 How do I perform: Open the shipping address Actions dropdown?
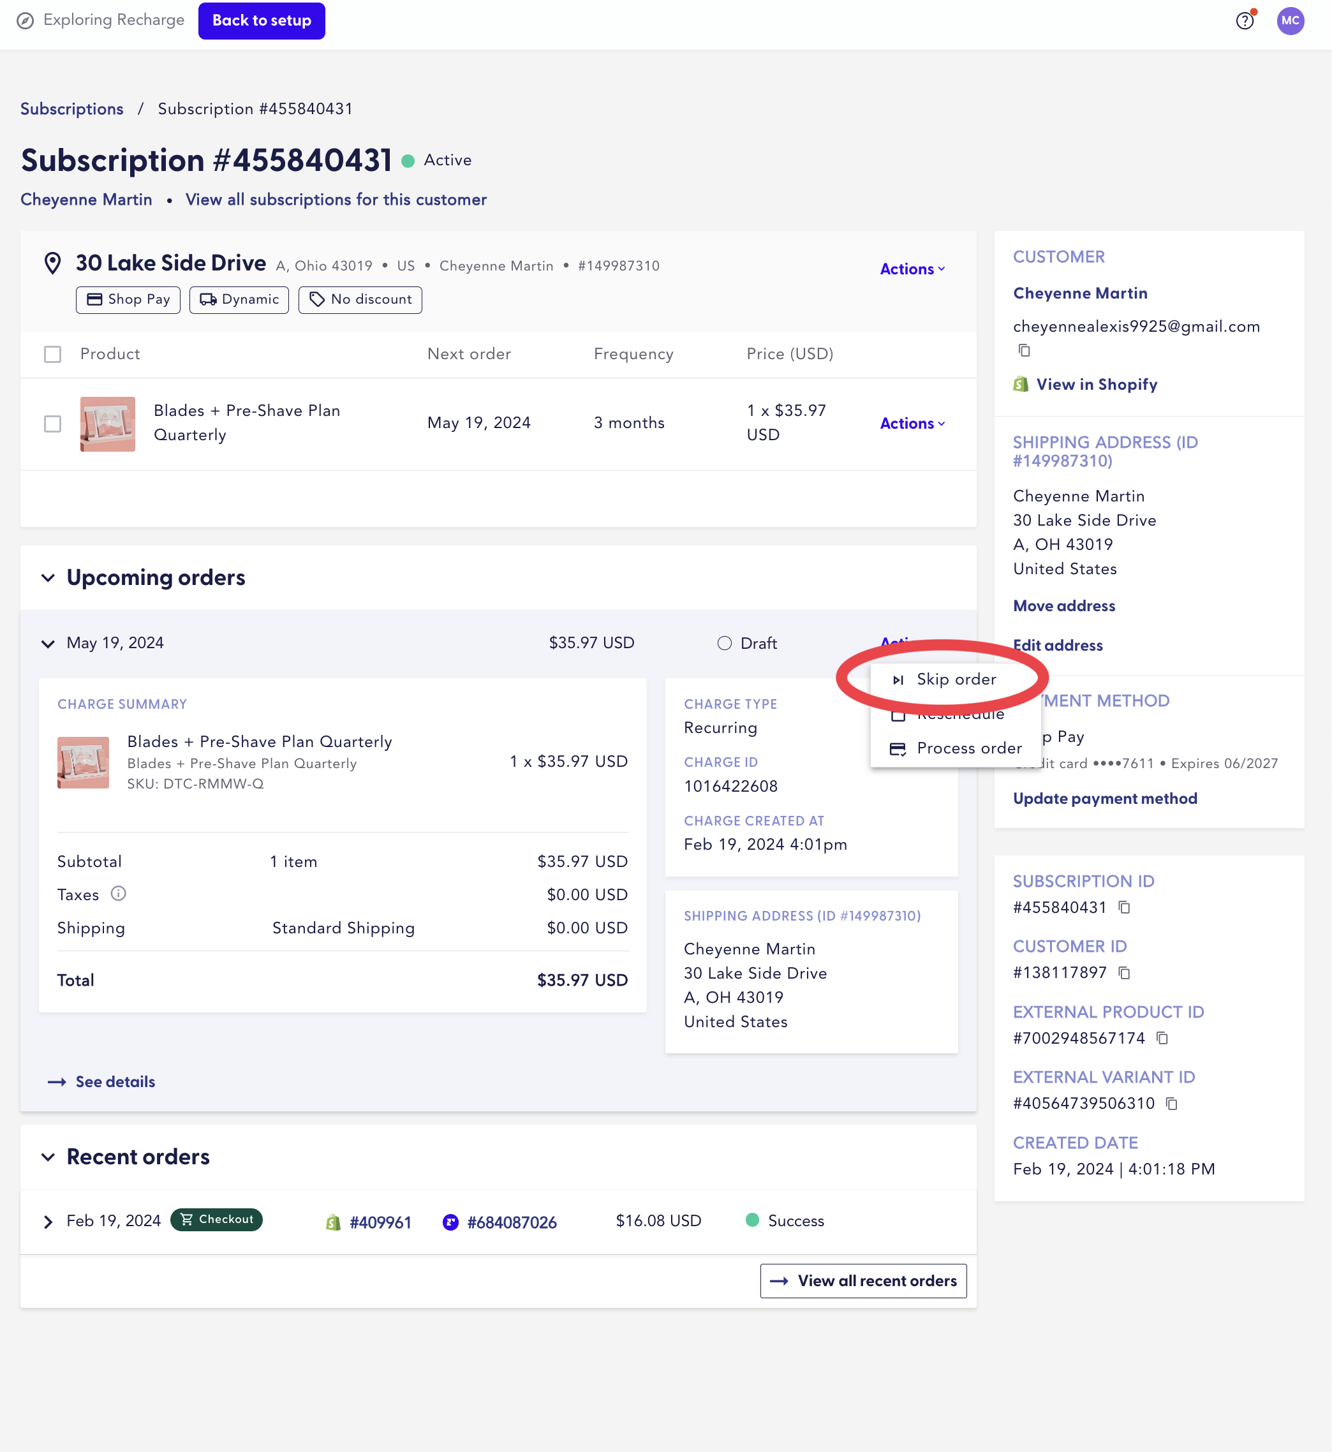[x=911, y=269]
